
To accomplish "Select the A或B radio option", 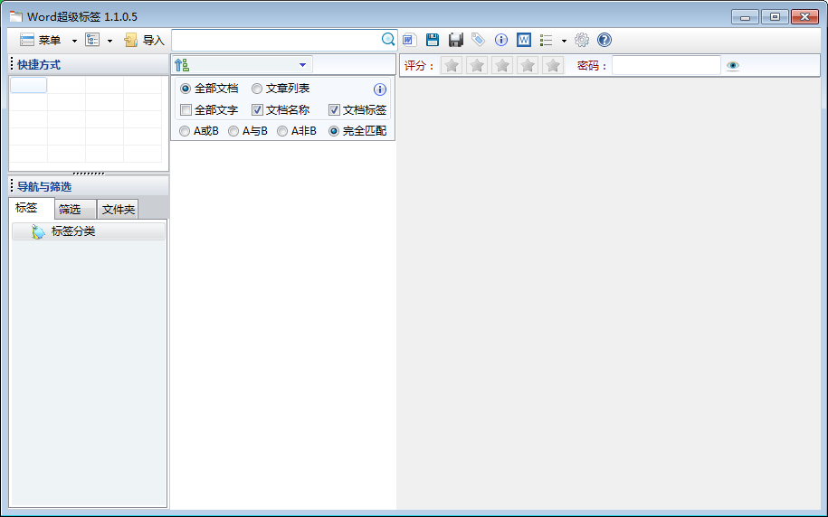I will pos(199,131).
